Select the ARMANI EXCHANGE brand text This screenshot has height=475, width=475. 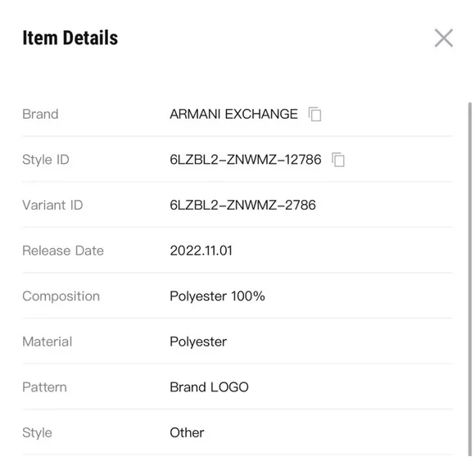point(233,114)
